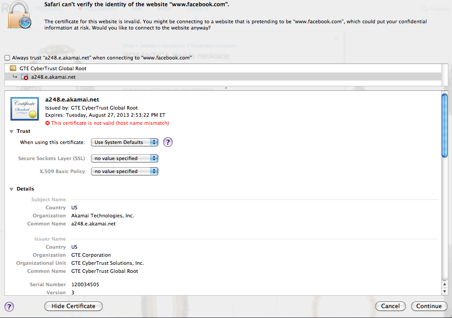Open the When using this certificate dropdown
This screenshot has width=452, height=318.
tap(125, 142)
